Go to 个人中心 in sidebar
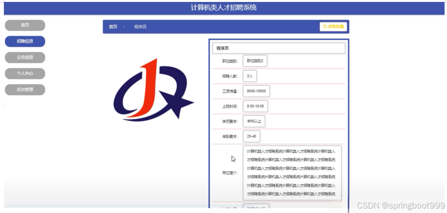This screenshot has height=213, width=447. click(x=25, y=73)
